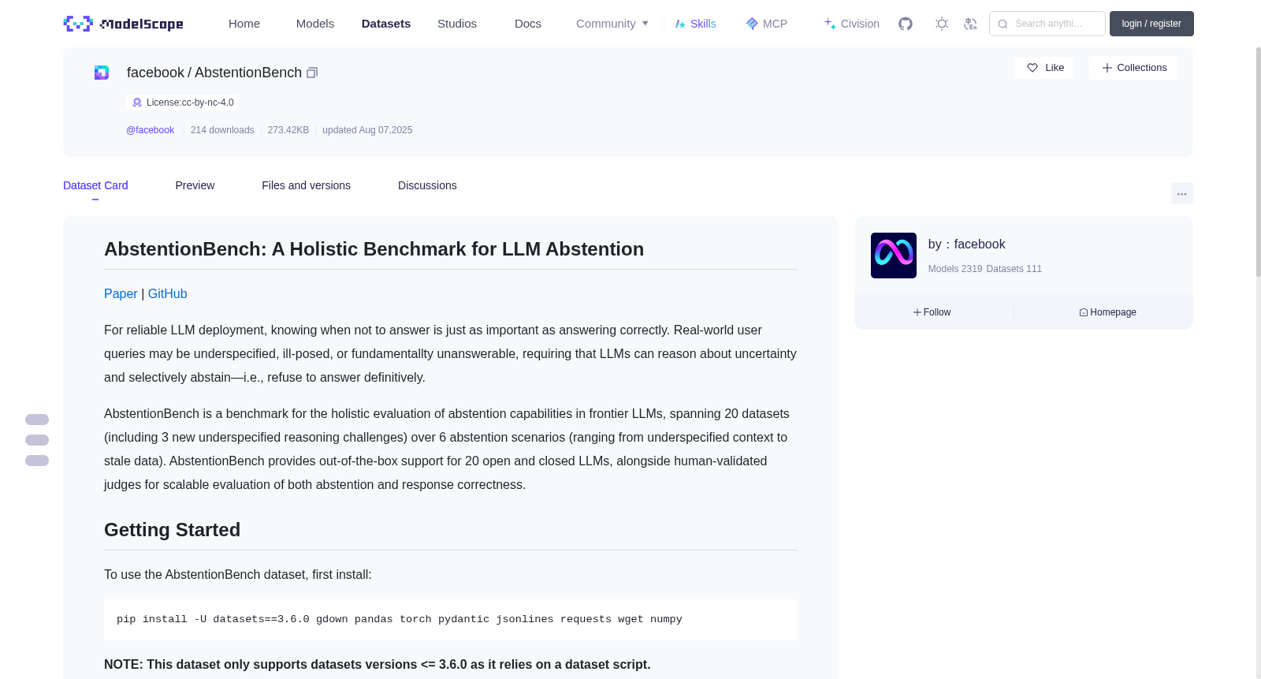Click the ModelScope logo

pyautogui.click(x=123, y=24)
